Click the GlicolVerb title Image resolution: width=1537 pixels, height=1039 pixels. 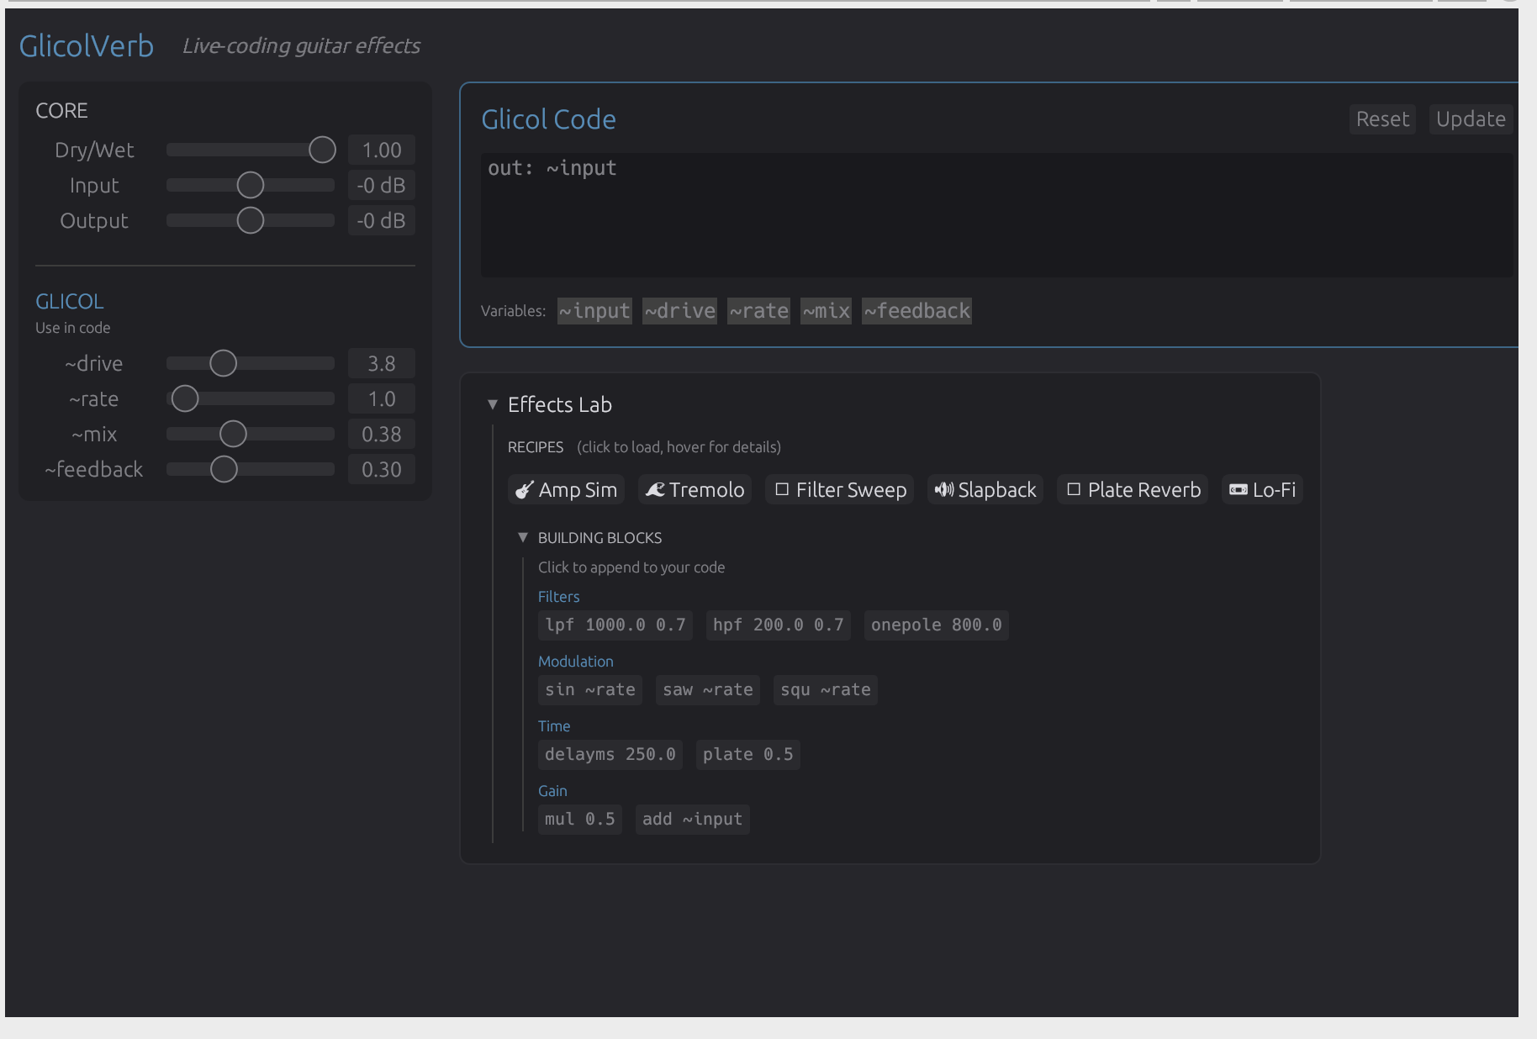pyautogui.click(x=87, y=45)
